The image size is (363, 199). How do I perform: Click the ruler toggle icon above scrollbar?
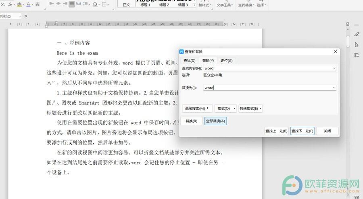click(x=348, y=24)
